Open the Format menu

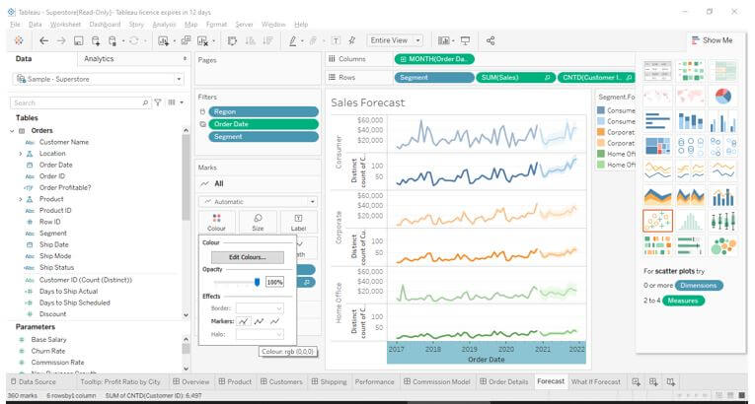pyautogui.click(x=216, y=24)
